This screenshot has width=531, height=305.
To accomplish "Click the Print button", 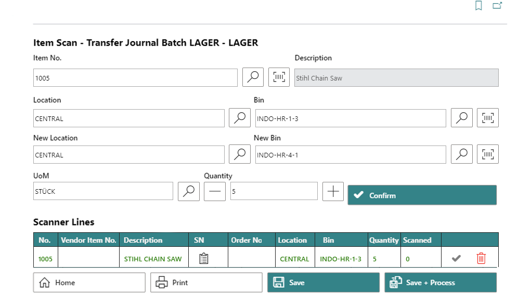I will point(206,283).
